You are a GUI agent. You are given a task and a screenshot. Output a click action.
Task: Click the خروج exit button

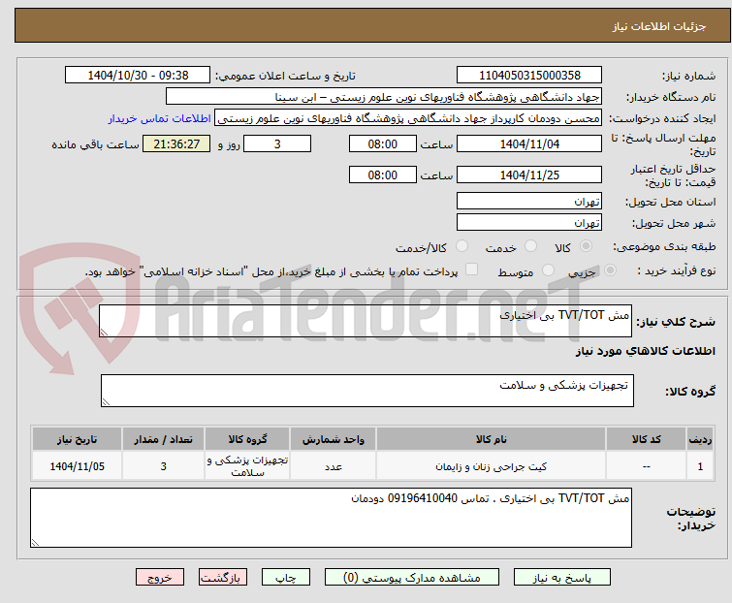click(160, 578)
